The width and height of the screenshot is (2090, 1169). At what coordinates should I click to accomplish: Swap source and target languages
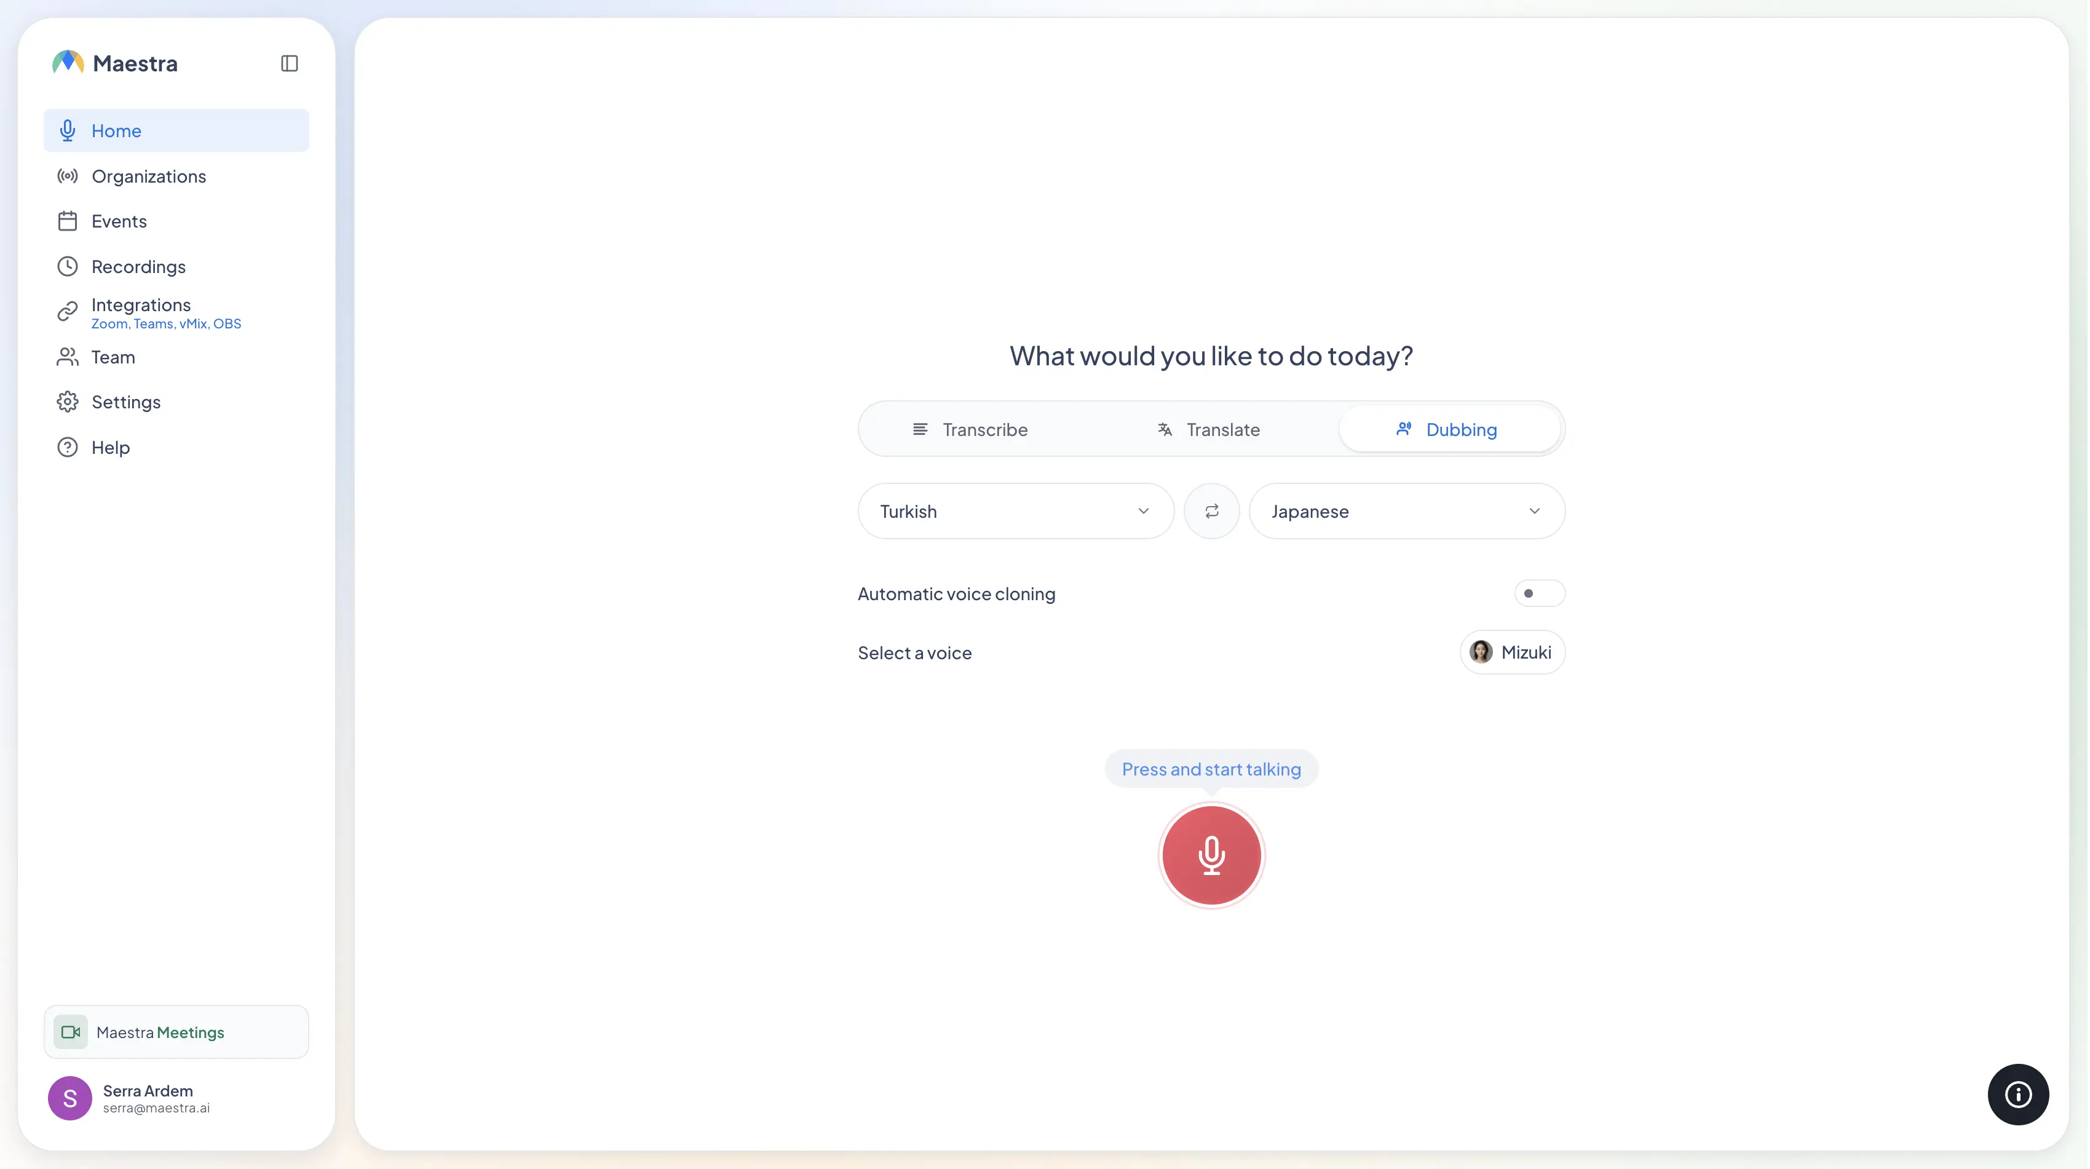(1211, 511)
